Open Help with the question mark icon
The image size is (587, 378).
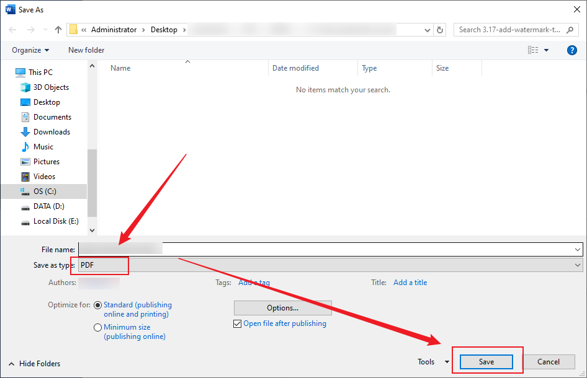tap(571, 50)
